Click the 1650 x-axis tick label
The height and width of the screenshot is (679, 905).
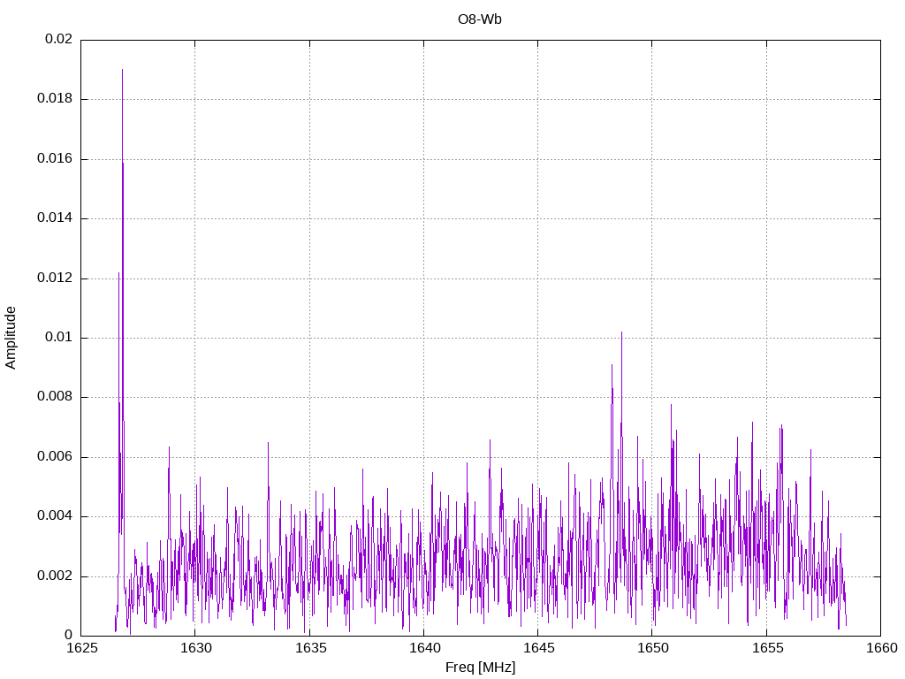coord(651,649)
